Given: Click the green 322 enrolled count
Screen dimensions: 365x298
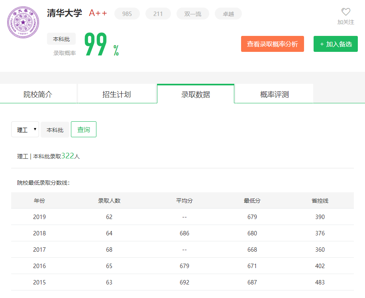Looking at the screenshot, I should pos(67,156).
